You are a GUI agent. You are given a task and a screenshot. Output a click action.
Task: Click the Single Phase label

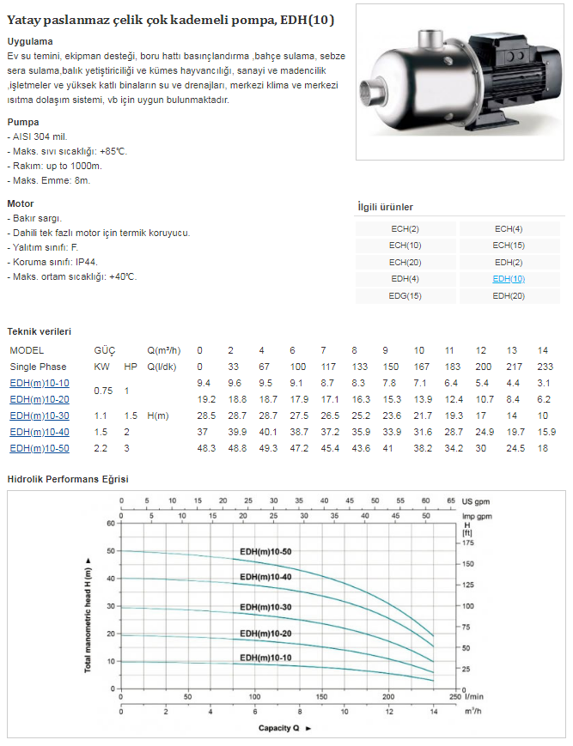pyautogui.click(x=38, y=367)
